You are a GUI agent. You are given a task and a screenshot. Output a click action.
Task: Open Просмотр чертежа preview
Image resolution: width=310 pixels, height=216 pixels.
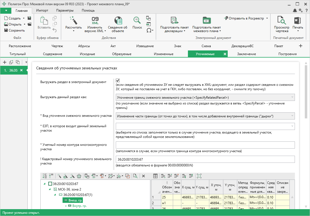281,21
